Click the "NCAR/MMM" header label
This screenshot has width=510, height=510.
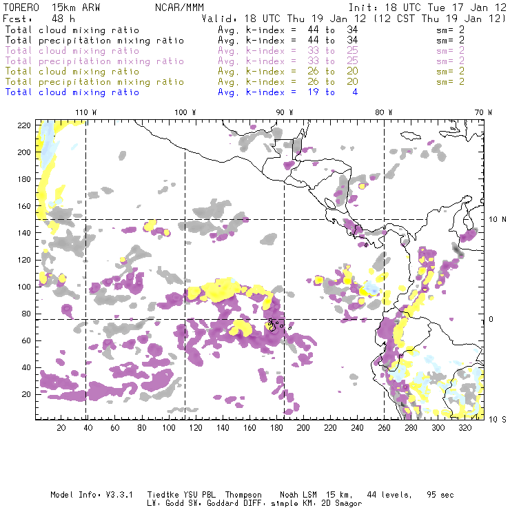[x=180, y=8]
